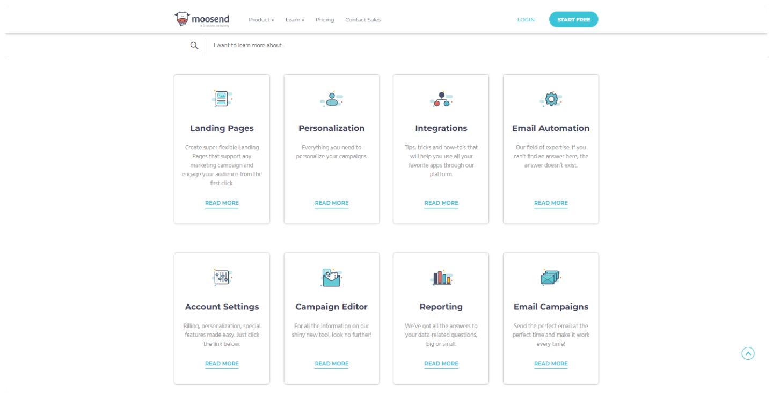The width and height of the screenshot is (773, 399).
Task: Open the Pricing page
Action: (x=325, y=20)
